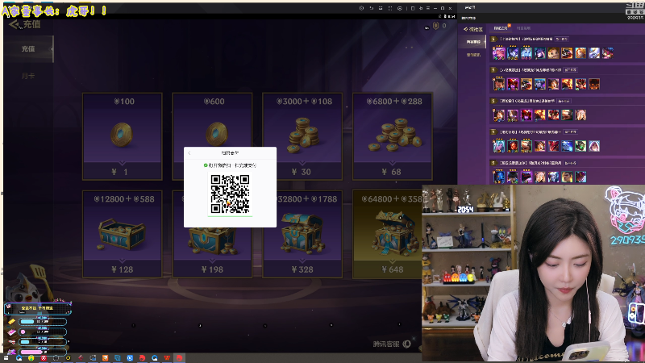Click first champion icon in fourth lineup row
This screenshot has height=363, width=645.
pyautogui.click(x=499, y=146)
